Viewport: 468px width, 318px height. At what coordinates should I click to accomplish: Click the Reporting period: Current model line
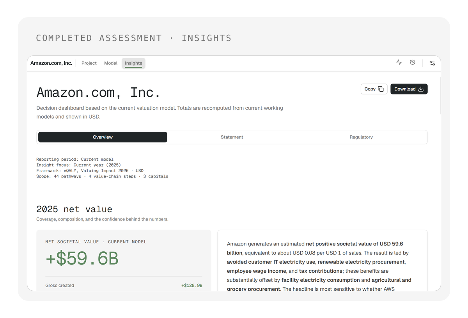75,159
